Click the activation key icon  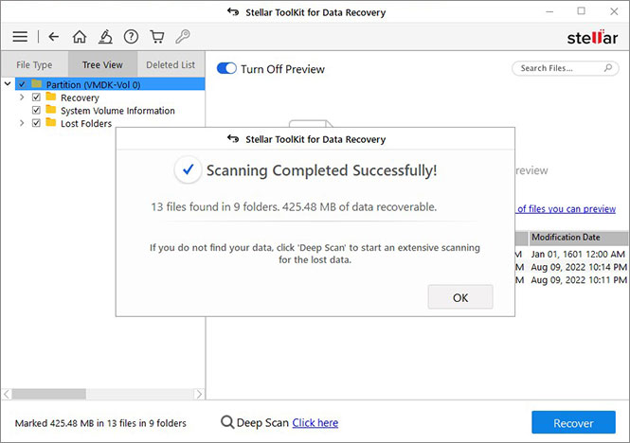183,37
